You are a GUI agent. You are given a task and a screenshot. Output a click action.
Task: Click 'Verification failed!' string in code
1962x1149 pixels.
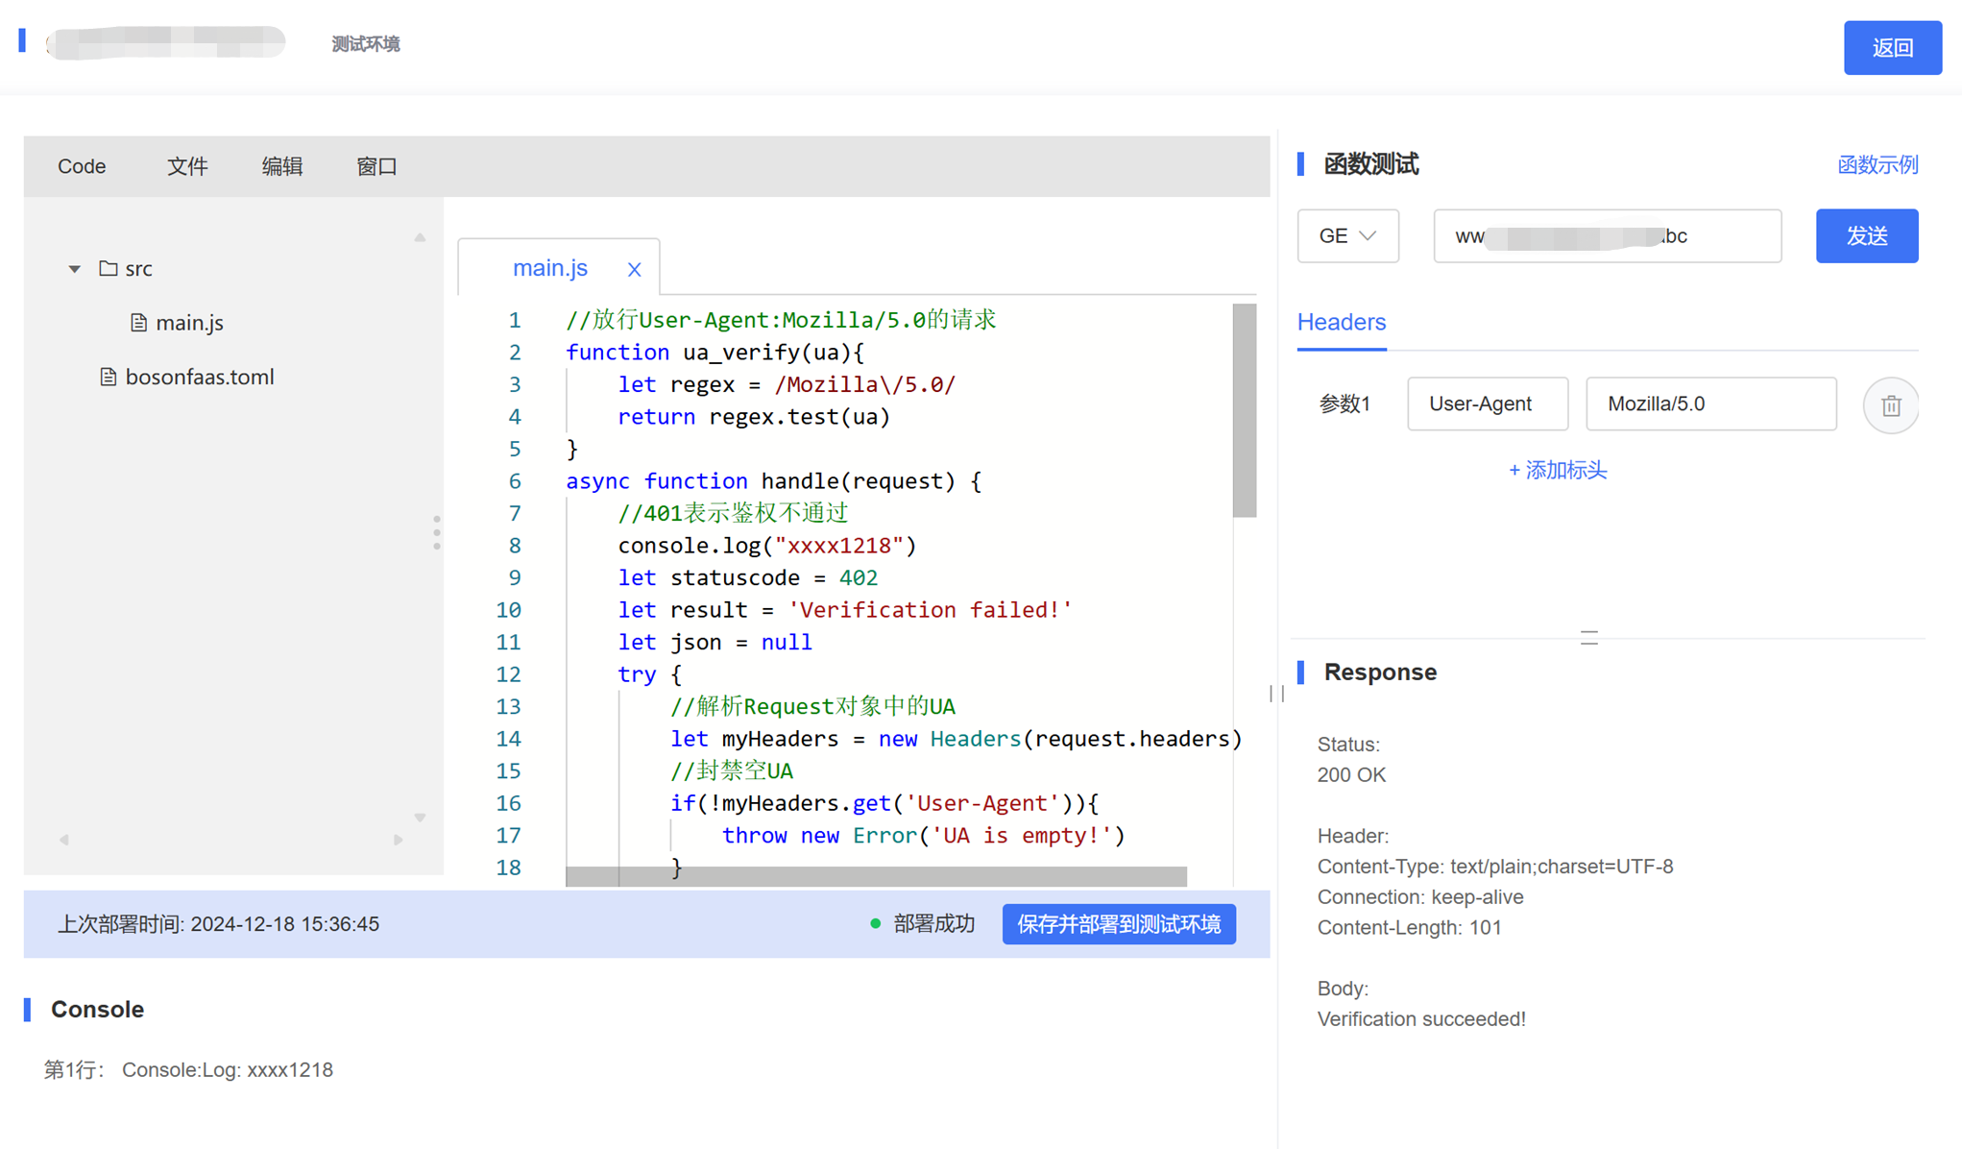coord(930,610)
